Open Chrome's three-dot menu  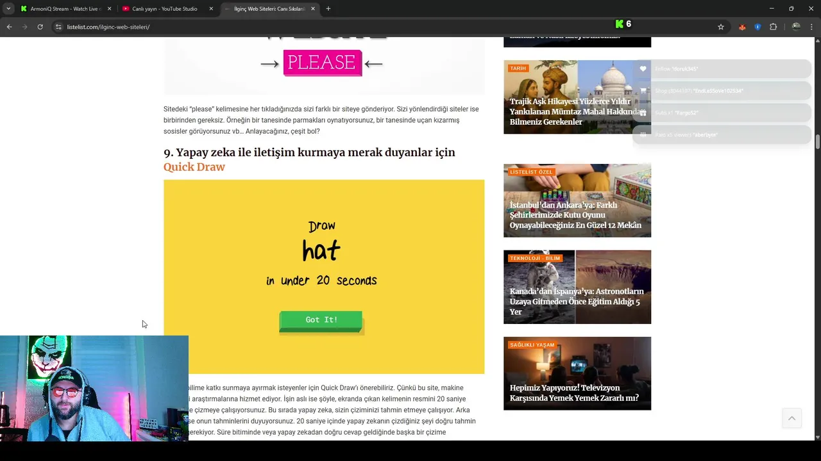(x=811, y=27)
